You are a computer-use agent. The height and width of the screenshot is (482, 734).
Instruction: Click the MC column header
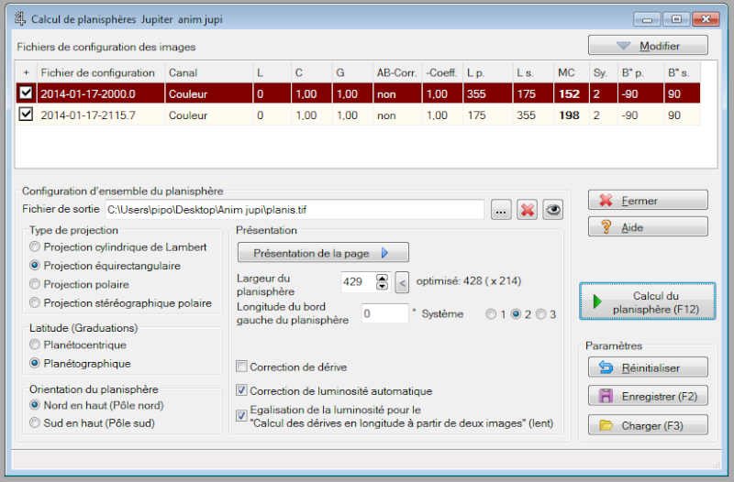(x=572, y=72)
